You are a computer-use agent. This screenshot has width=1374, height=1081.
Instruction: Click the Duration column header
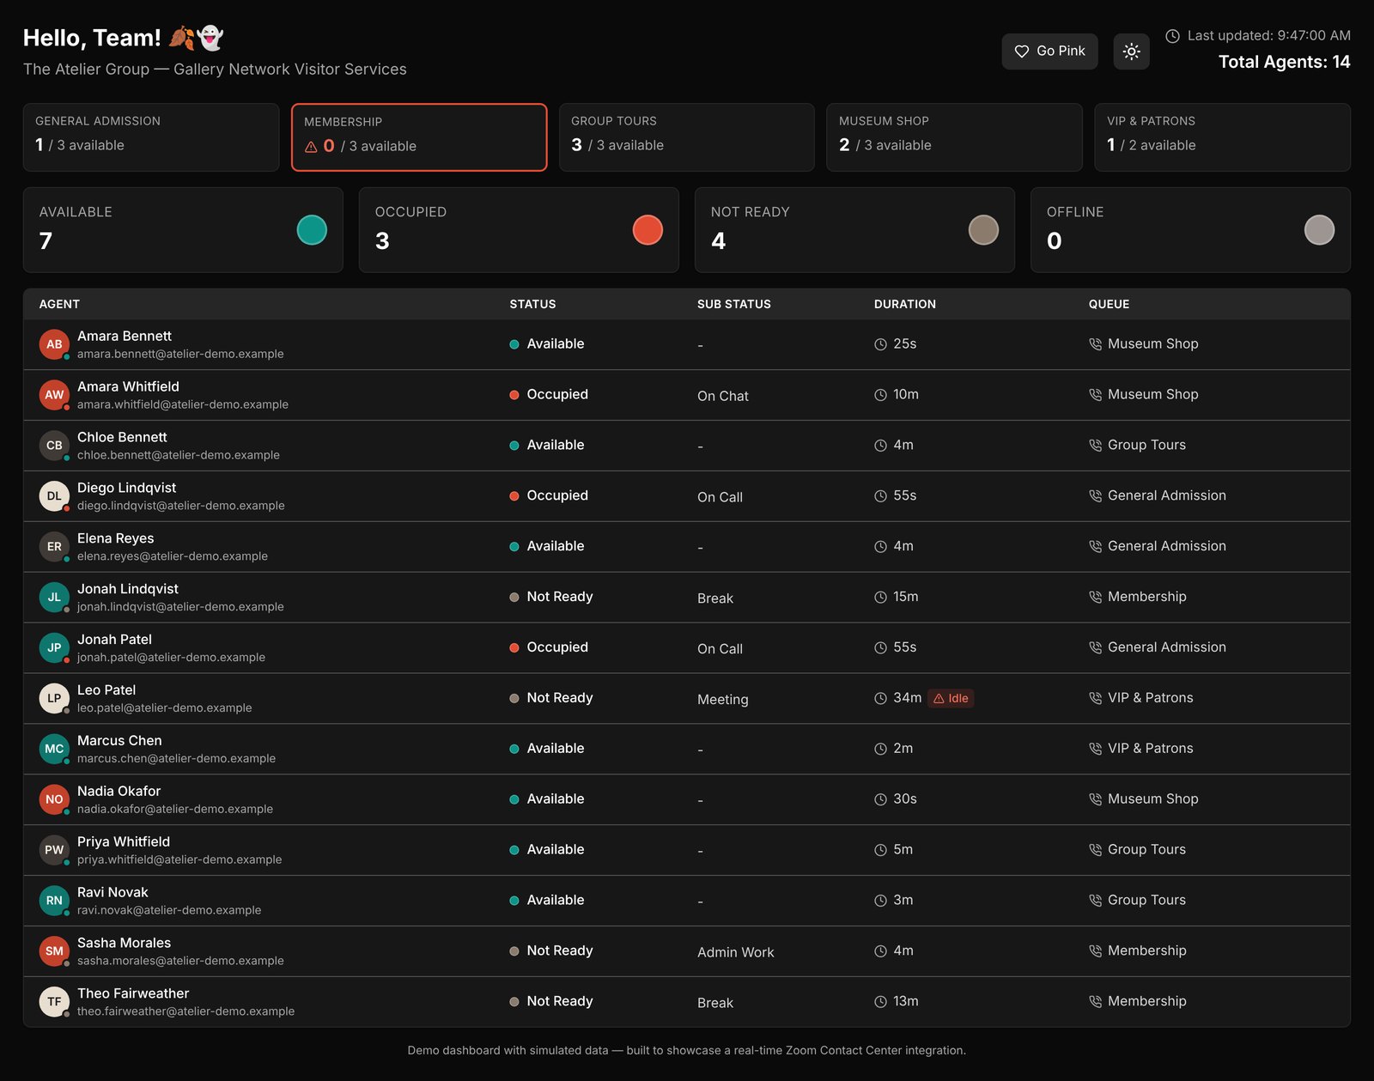pos(905,304)
